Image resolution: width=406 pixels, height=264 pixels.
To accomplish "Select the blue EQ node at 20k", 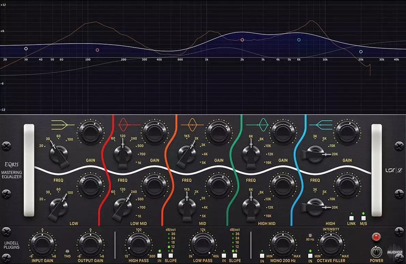I will 361,52.
